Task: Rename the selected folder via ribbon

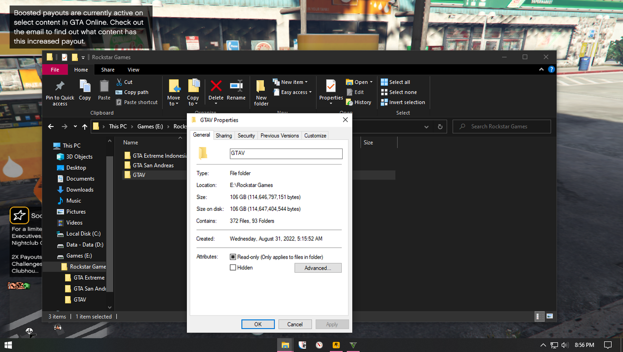Action: coord(236,90)
